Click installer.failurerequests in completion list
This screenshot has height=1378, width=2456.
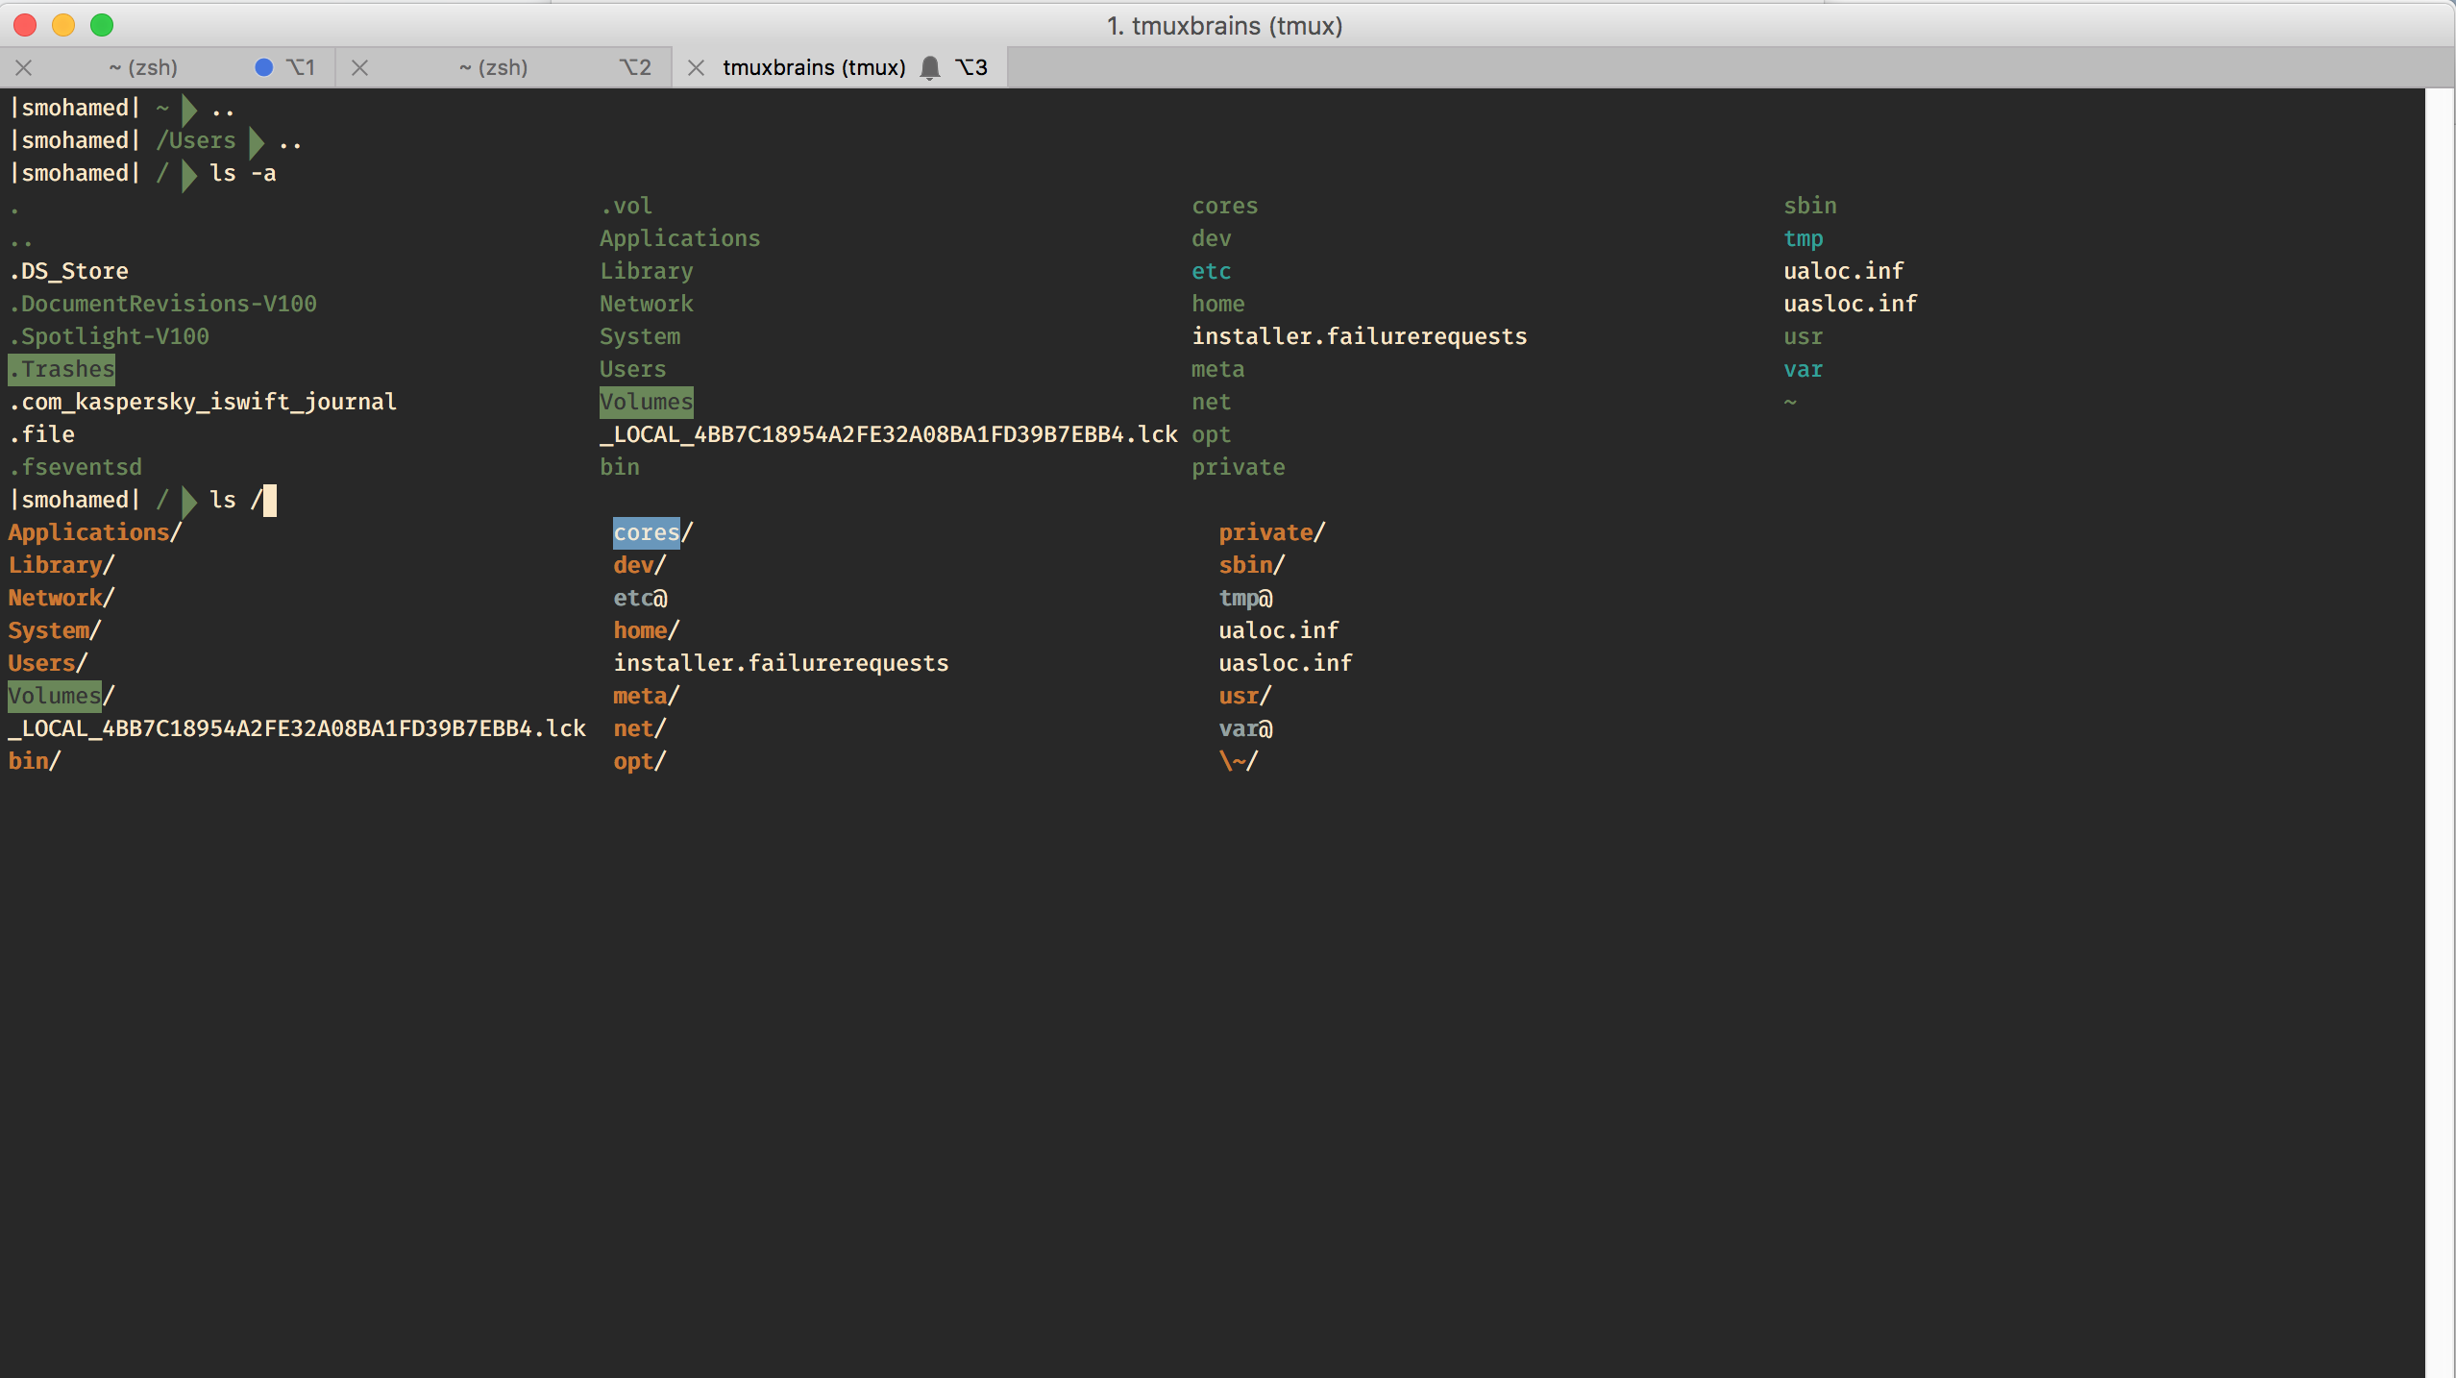pos(780,663)
